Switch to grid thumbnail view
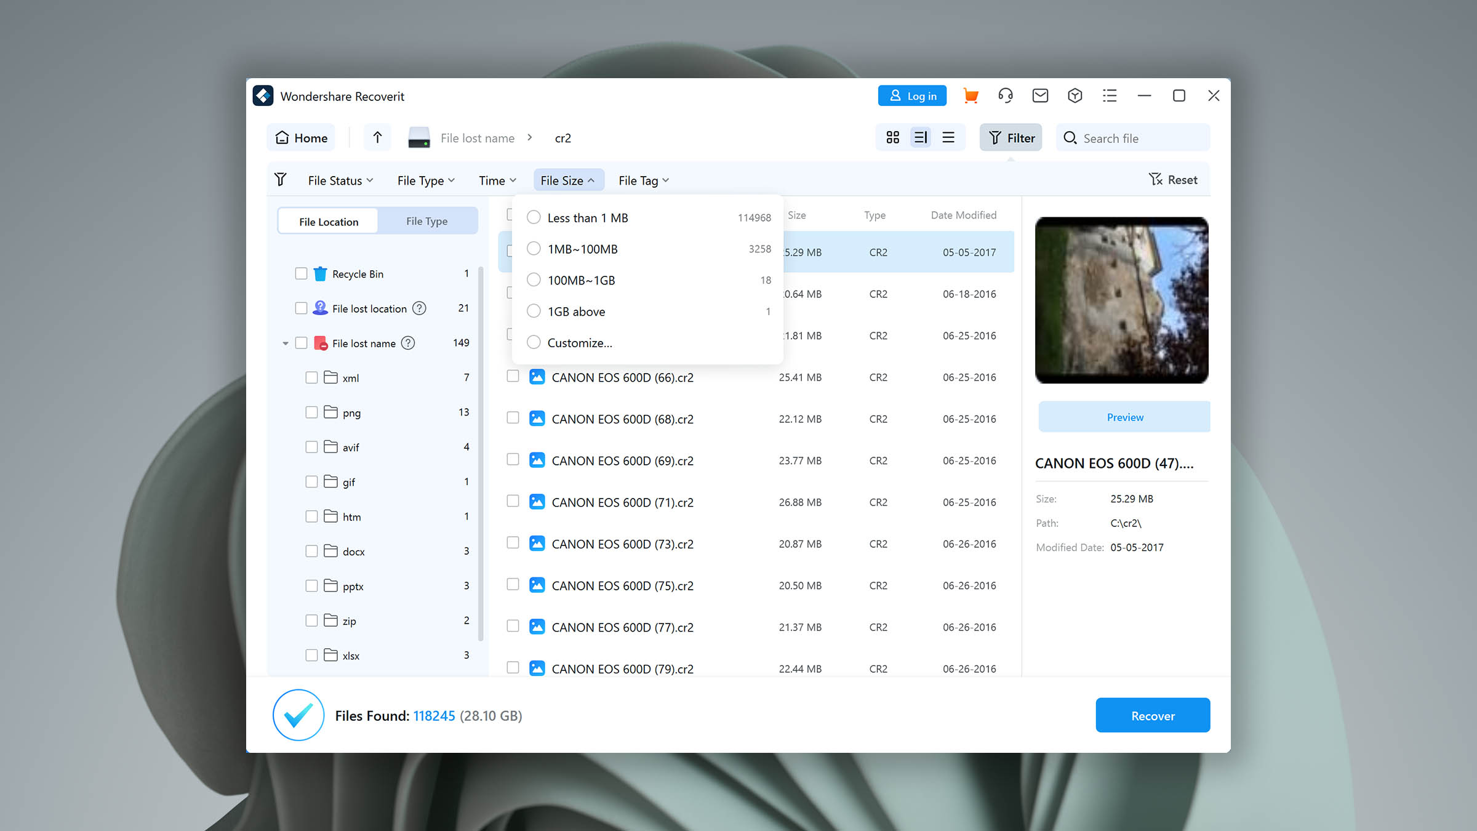The image size is (1477, 831). tap(892, 137)
